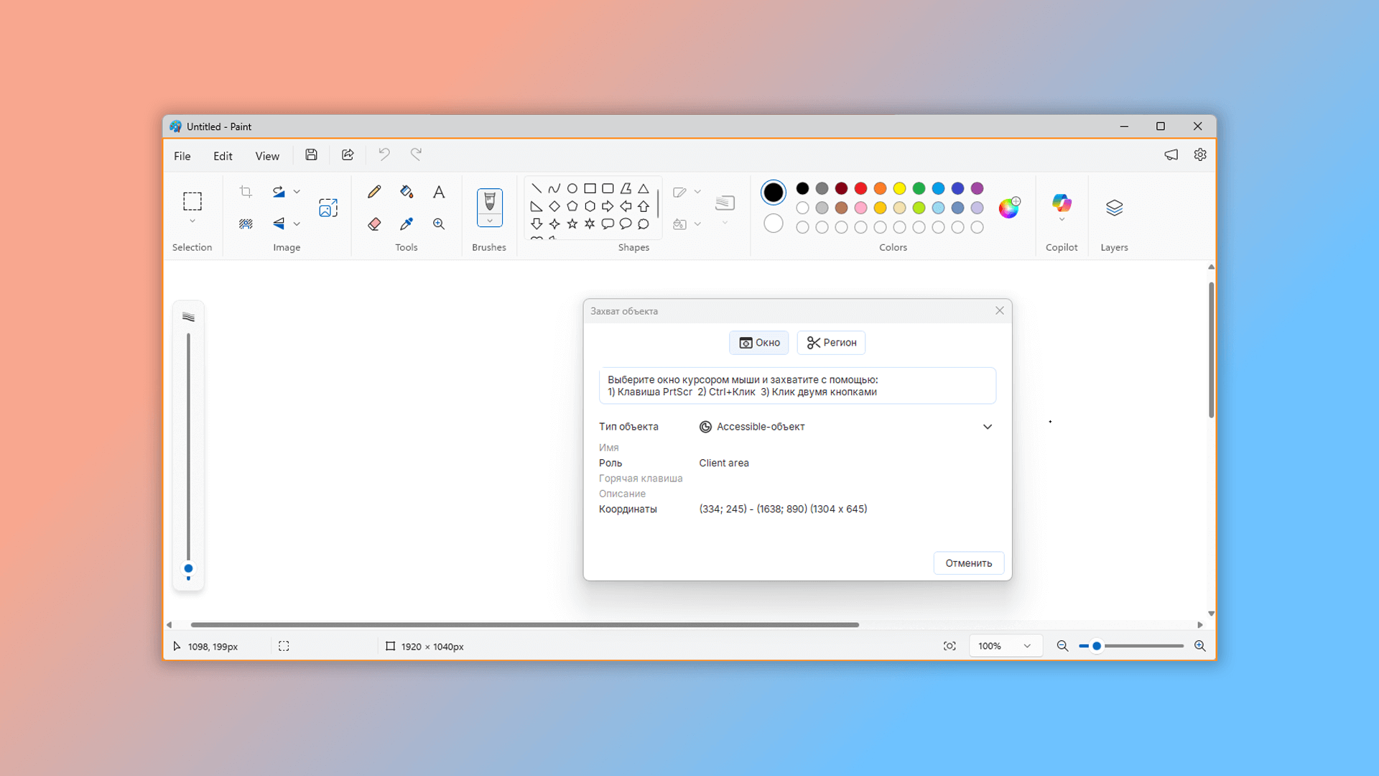Screen dimensions: 1379x776
Task: Pick the Color picker eyedropper tool
Action: [407, 224]
